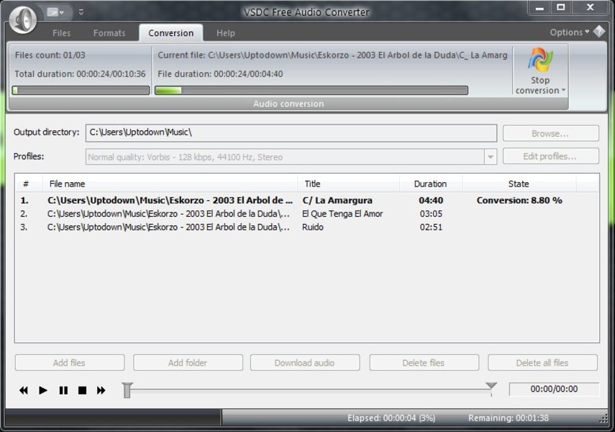Click the State column header
This screenshot has width=615, height=432.
519,184
